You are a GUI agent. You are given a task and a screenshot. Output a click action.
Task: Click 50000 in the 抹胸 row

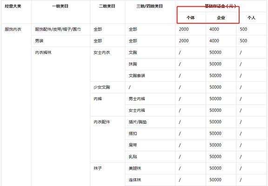pyautogui.click(x=215, y=64)
